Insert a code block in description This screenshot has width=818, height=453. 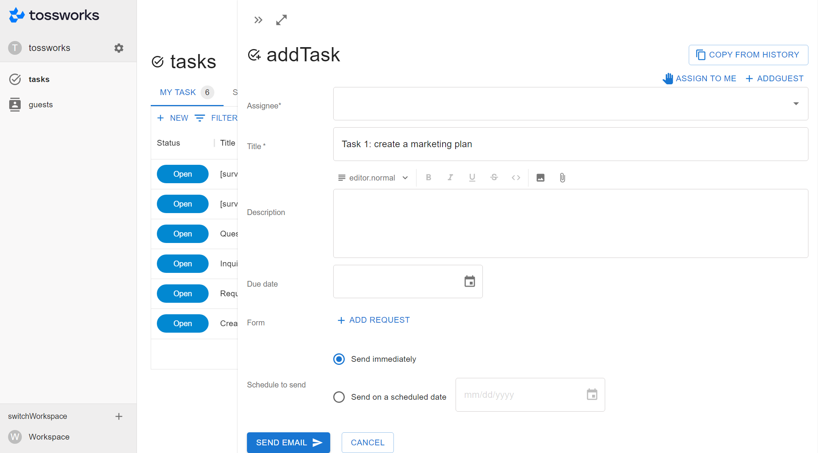(516, 177)
